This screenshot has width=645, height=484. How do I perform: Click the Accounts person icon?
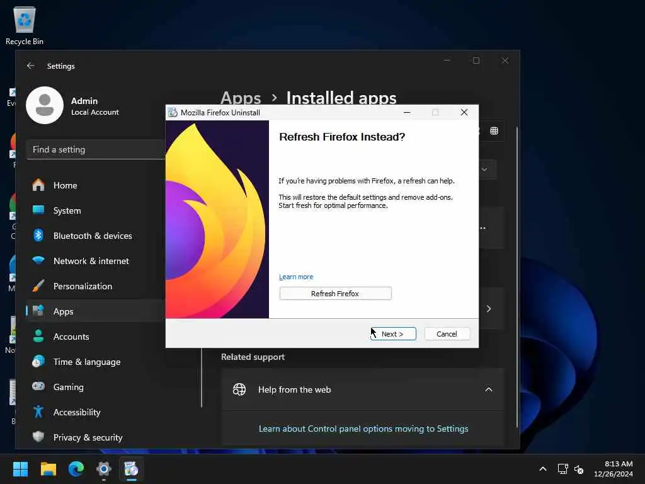coord(38,337)
